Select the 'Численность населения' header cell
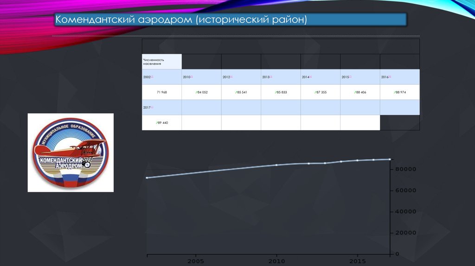475x266 pixels. (162, 62)
